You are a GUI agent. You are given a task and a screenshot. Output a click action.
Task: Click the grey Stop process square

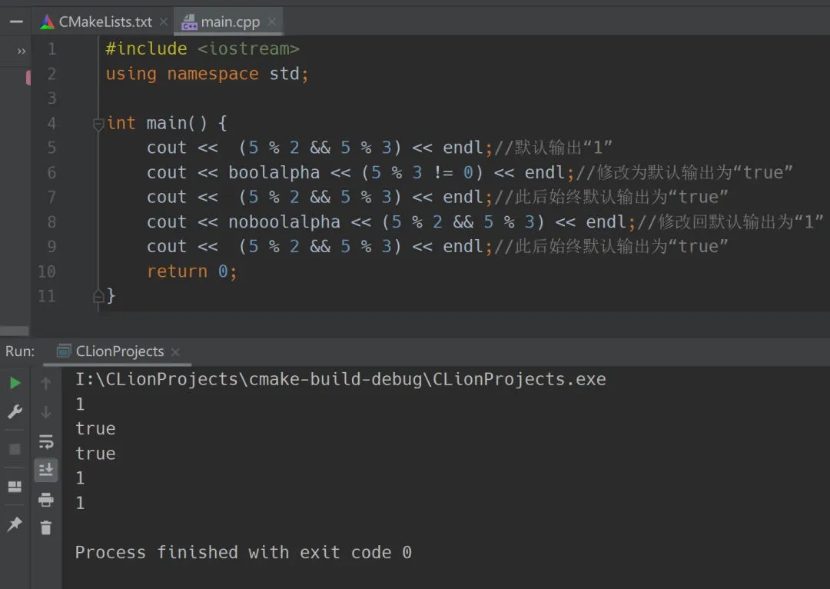[x=15, y=449]
